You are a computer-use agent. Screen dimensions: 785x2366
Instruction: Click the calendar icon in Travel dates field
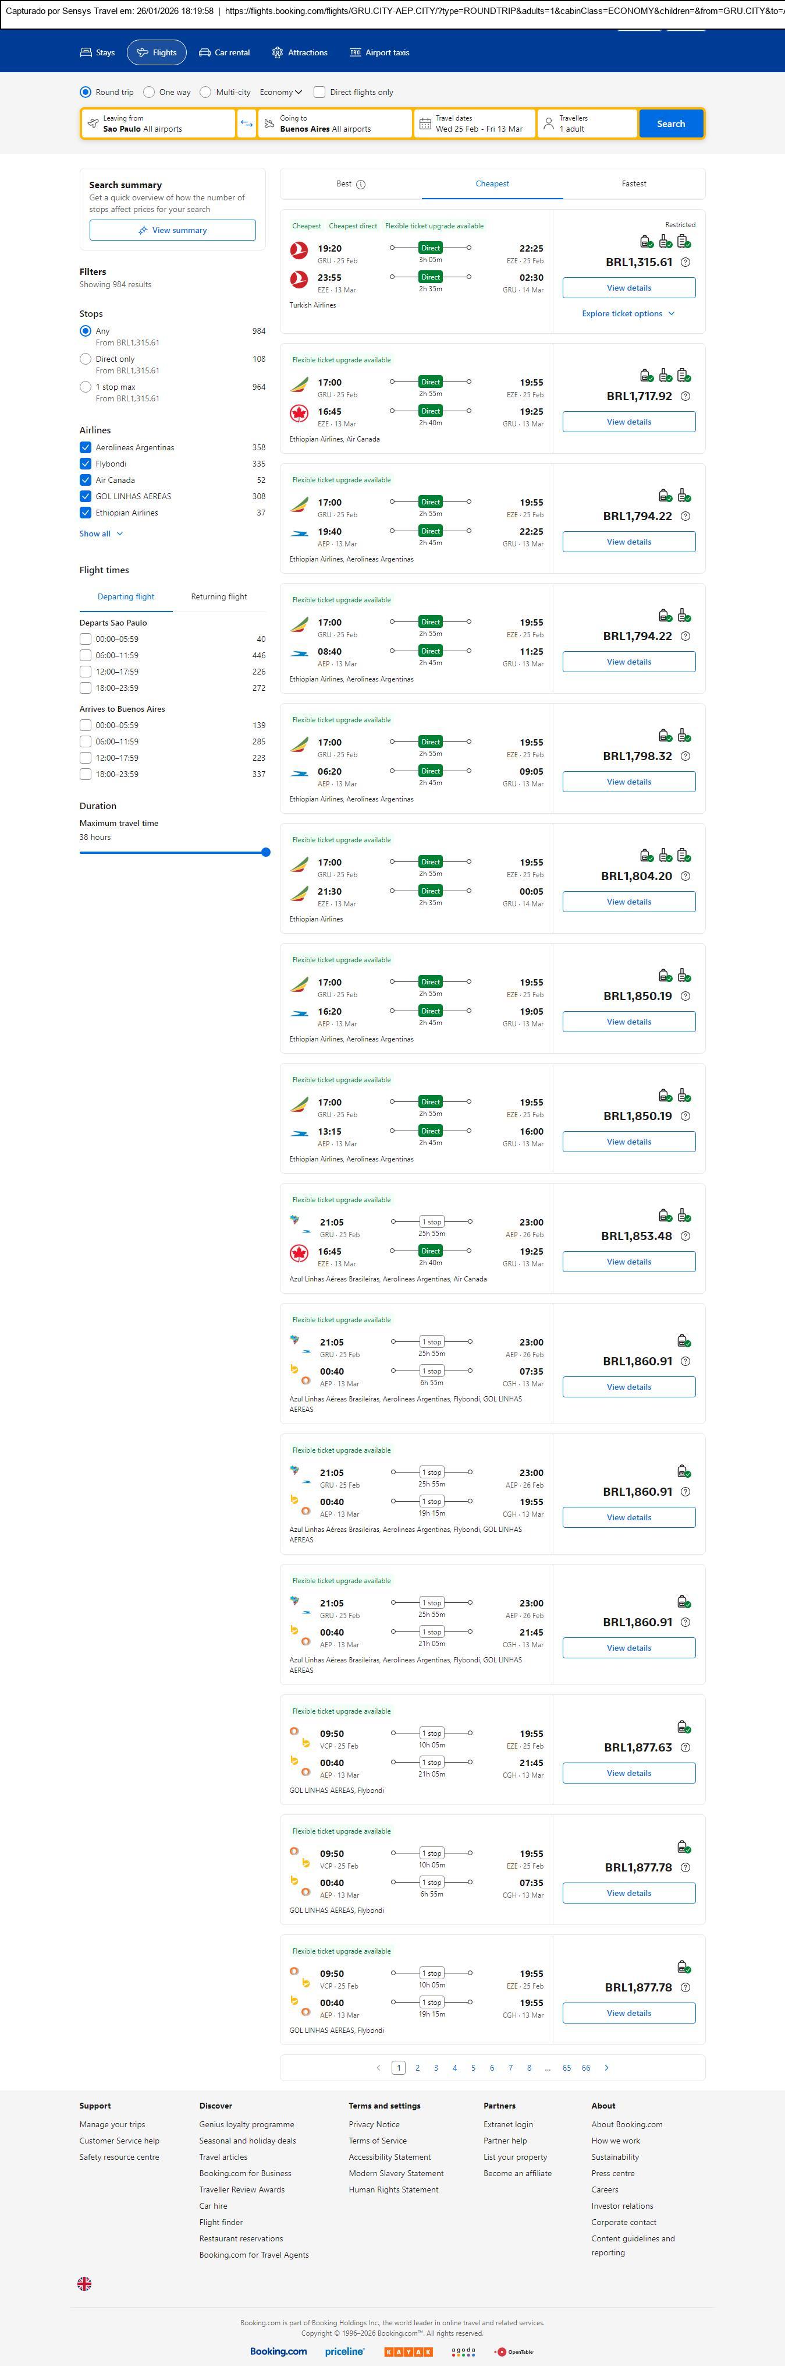point(425,124)
